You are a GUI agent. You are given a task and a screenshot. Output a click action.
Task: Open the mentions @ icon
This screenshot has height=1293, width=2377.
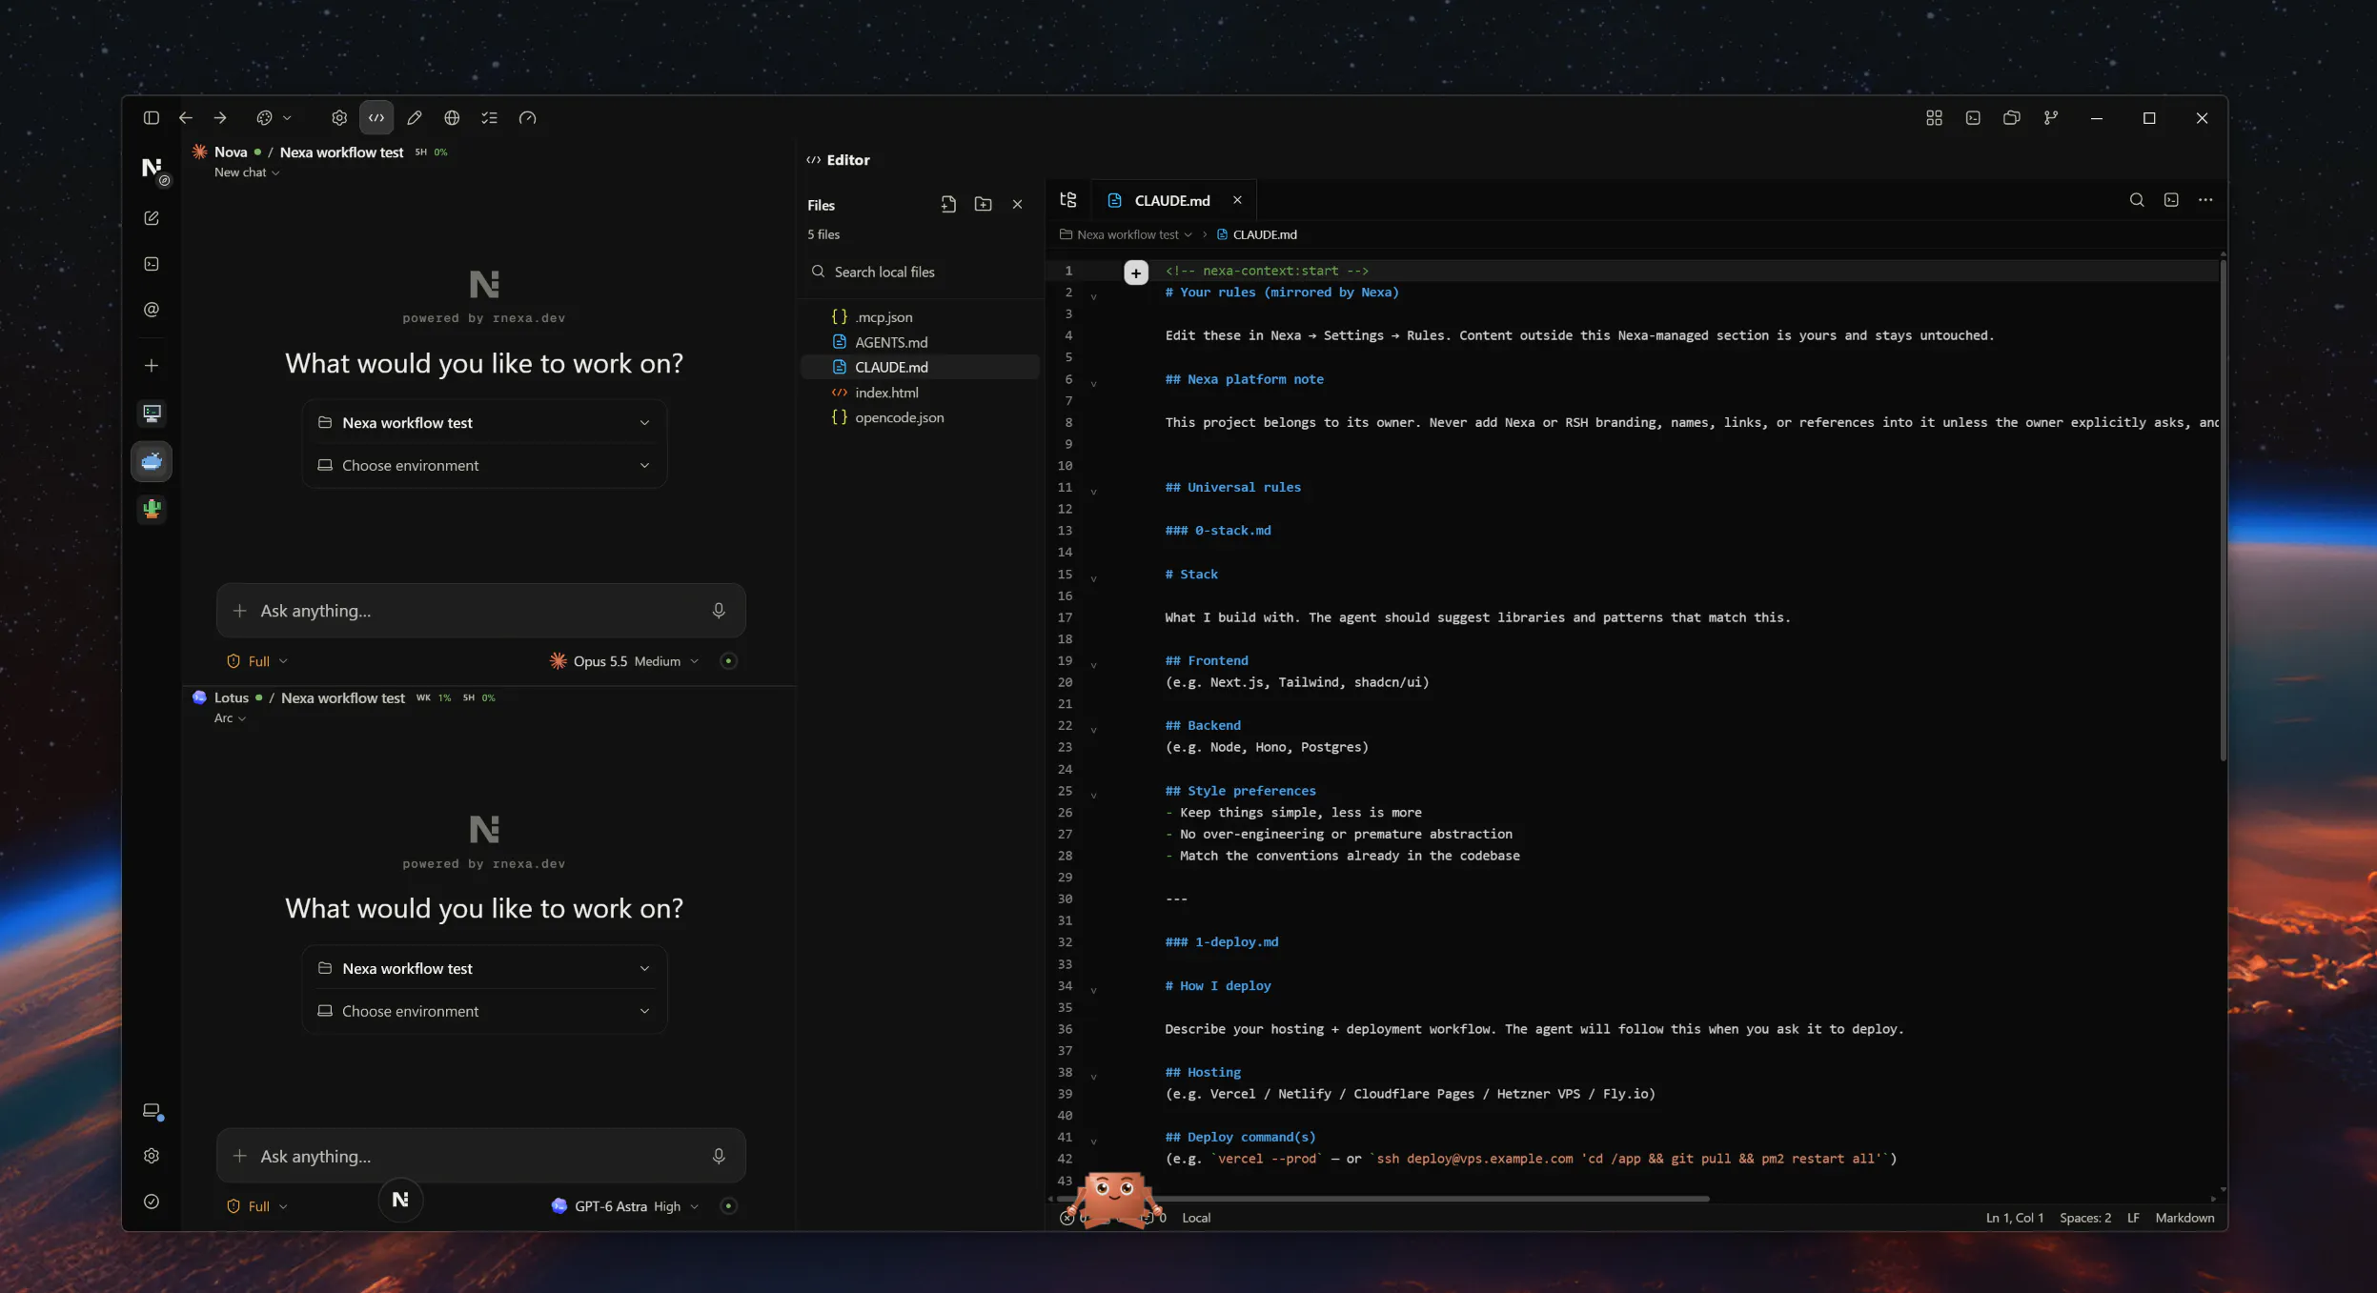[x=152, y=310]
